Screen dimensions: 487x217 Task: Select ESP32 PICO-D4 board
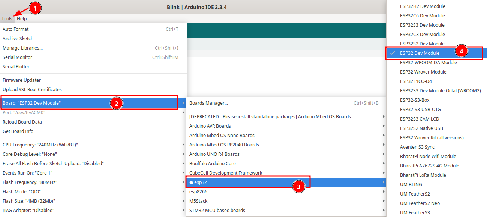[437, 81]
